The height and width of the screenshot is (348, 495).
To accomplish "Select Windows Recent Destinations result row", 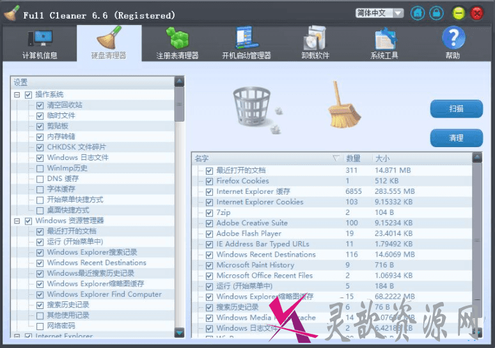I will click(x=332, y=255).
